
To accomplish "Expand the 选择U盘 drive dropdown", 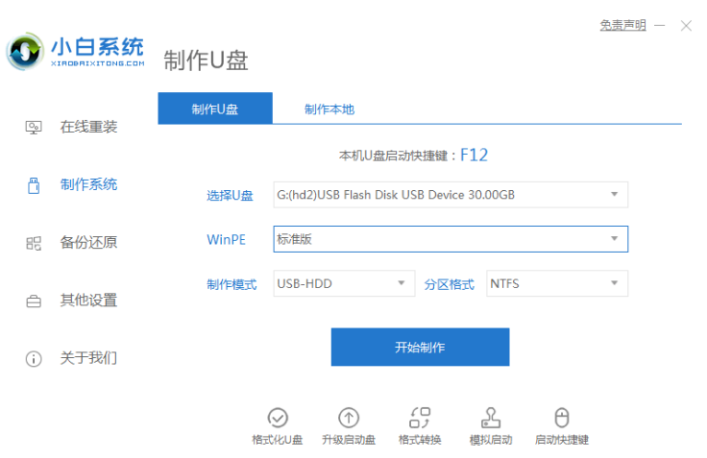I will [451, 195].
